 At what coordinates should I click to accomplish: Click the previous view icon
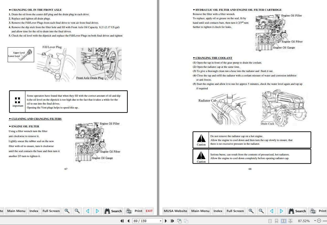pyautogui.click(x=180, y=221)
